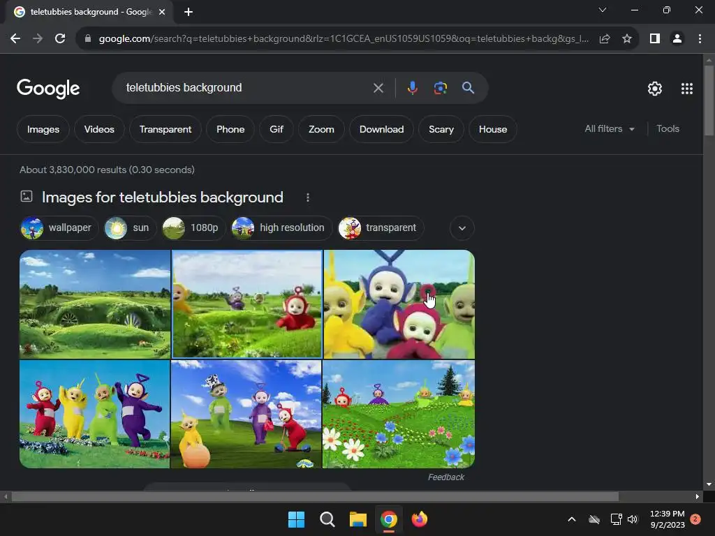Click the forward navigation arrow
Screen dimensions: 715x536
coord(38,39)
